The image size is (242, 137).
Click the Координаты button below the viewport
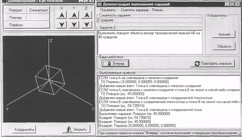click(24, 129)
